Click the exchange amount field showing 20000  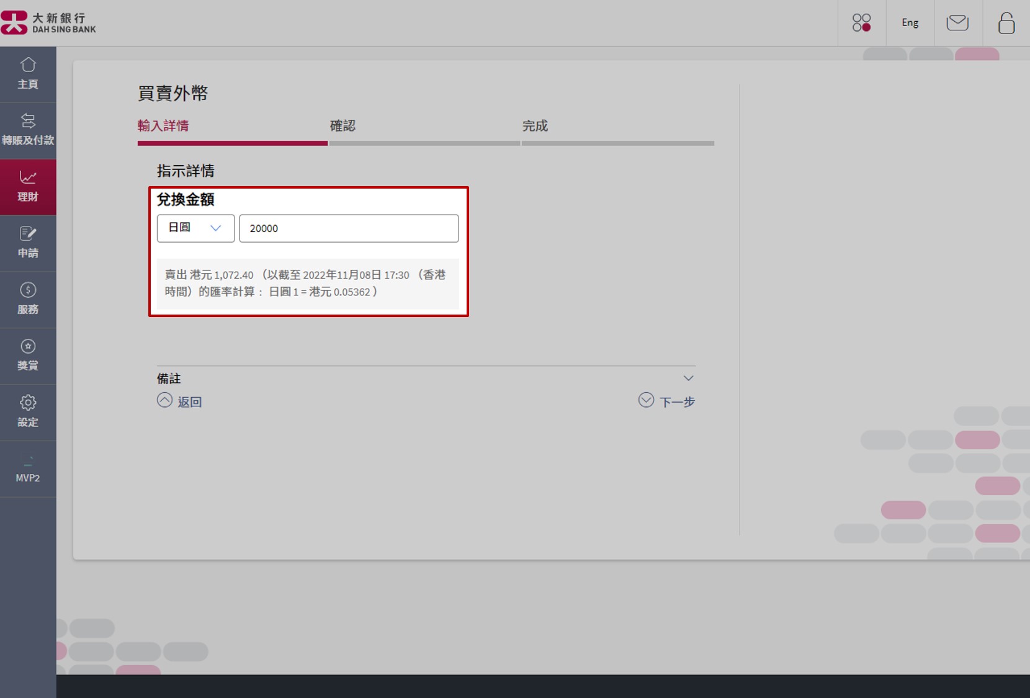pos(349,228)
